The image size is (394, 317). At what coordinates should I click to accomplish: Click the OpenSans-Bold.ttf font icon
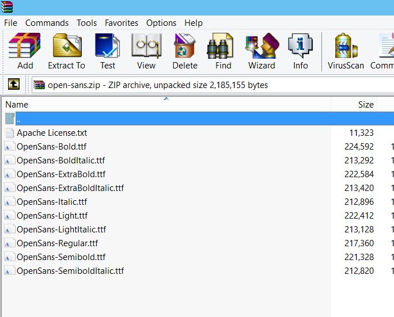(10, 147)
